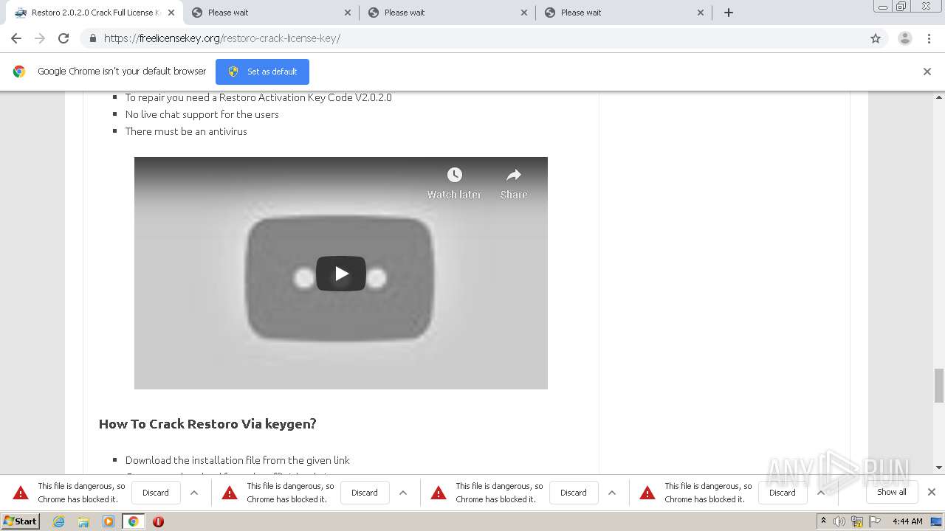Open File Explorer from taskbar
Image resolution: width=945 pixels, height=531 pixels.
point(83,521)
